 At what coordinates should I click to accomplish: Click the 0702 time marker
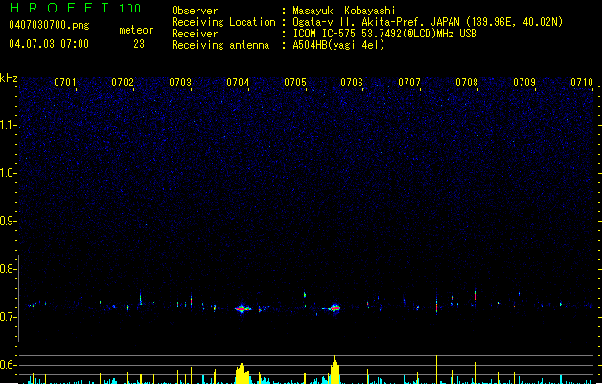[x=123, y=83]
